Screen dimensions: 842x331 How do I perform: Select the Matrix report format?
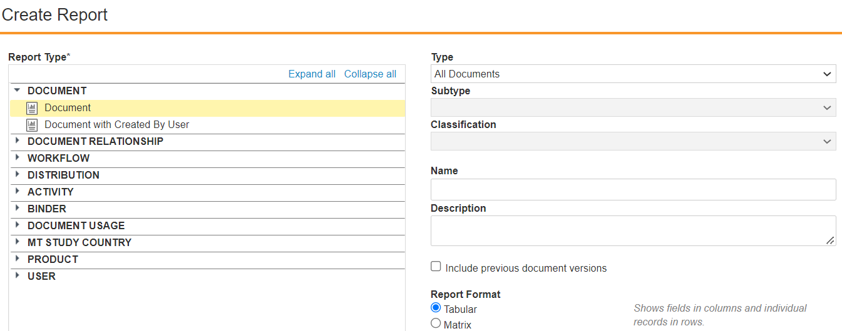(x=436, y=323)
